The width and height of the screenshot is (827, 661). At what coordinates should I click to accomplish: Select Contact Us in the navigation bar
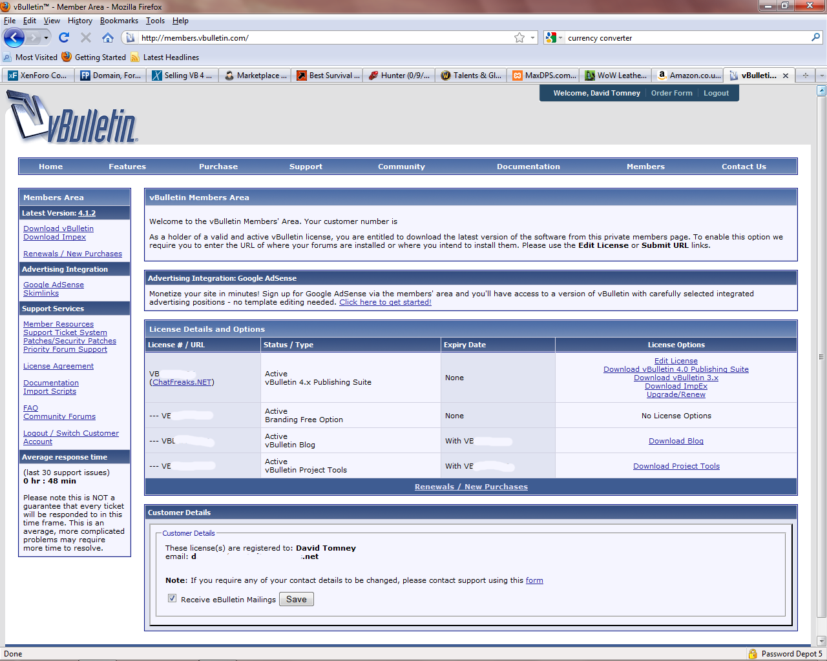pyautogui.click(x=744, y=167)
